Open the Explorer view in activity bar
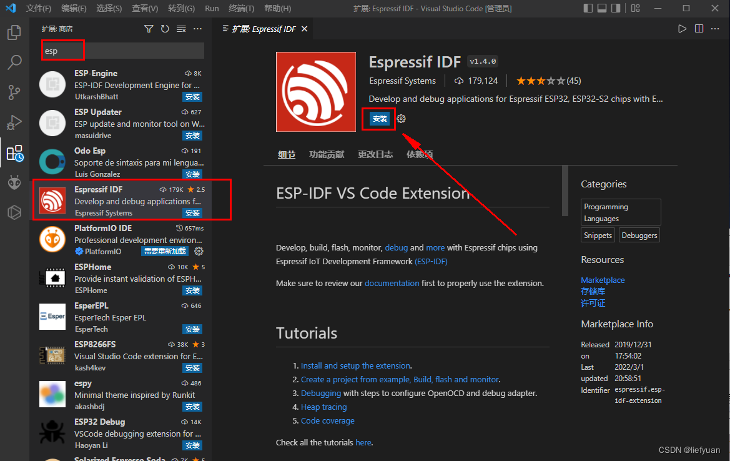This screenshot has width=730, height=461. point(14,32)
